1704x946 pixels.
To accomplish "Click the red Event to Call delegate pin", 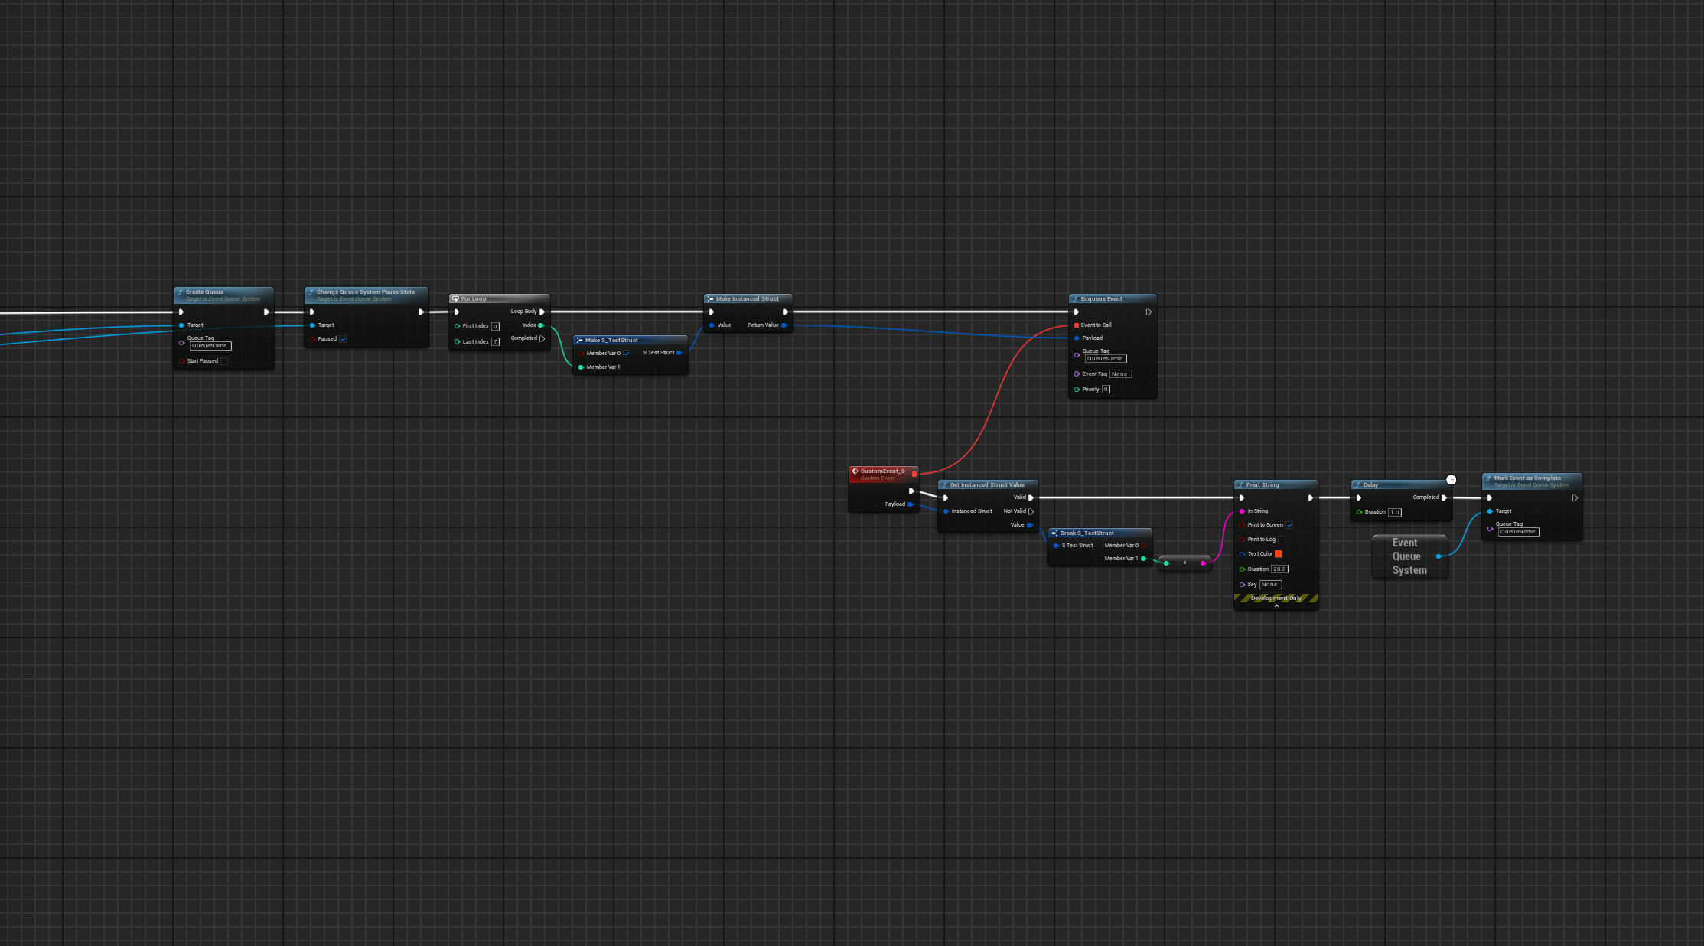I will coord(1077,325).
